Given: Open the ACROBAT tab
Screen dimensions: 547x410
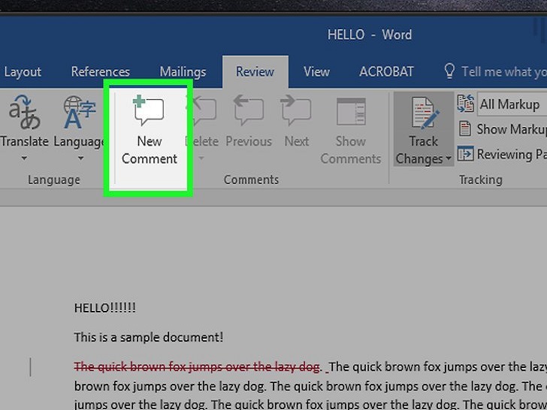Looking at the screenshot, I should [386, 71].
